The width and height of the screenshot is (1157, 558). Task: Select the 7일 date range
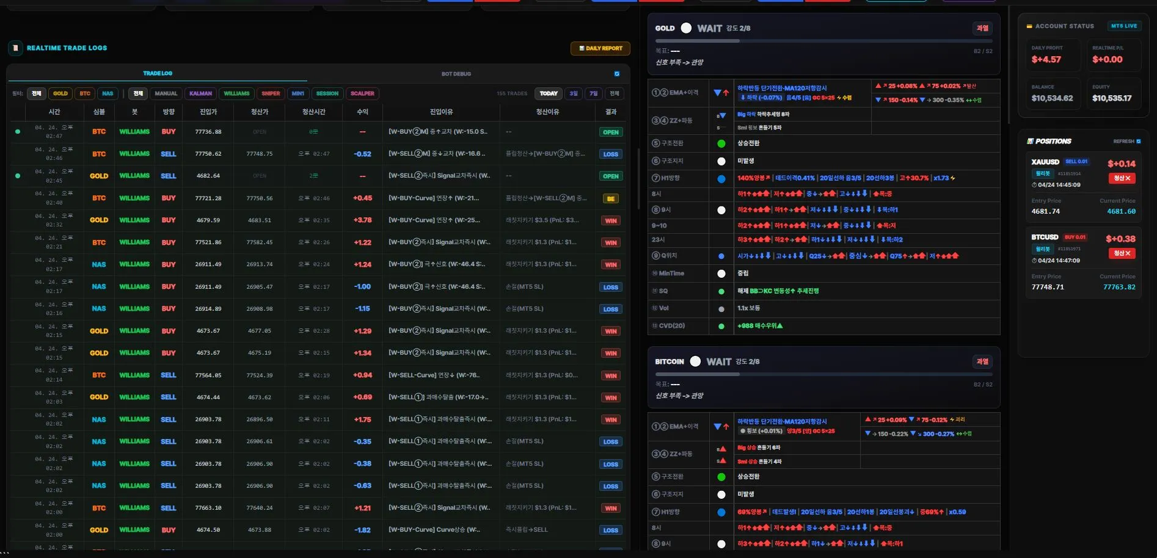point(593,93)
